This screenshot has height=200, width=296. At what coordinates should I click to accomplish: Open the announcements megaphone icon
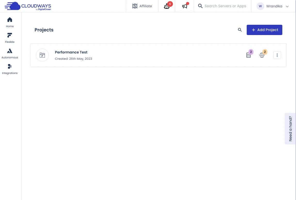[x=185, y=6]
